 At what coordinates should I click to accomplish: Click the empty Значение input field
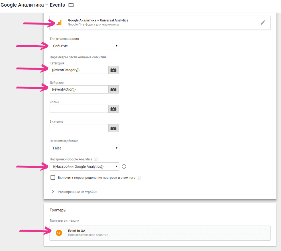click(x=79, y=128)
